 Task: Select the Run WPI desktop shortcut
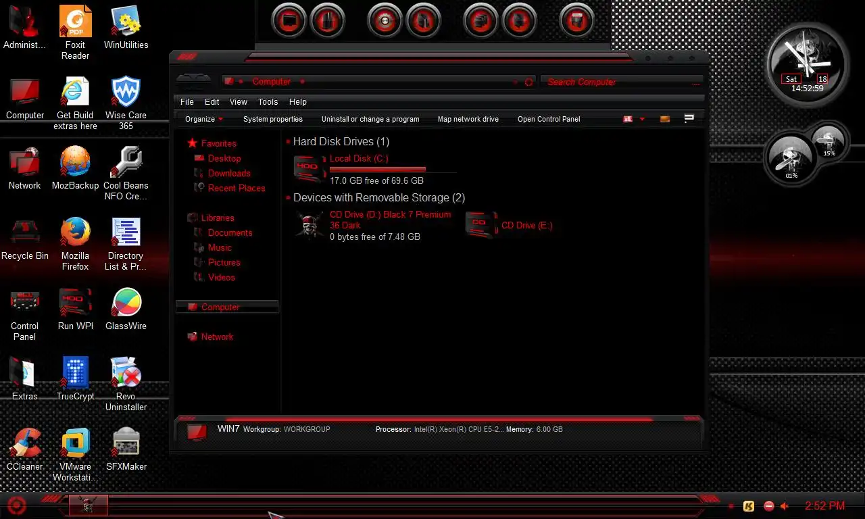click(x=75, y=309)
